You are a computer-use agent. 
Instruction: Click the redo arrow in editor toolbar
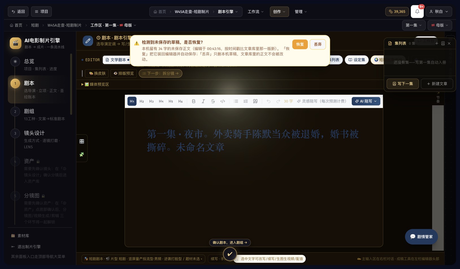coord(278,101)
